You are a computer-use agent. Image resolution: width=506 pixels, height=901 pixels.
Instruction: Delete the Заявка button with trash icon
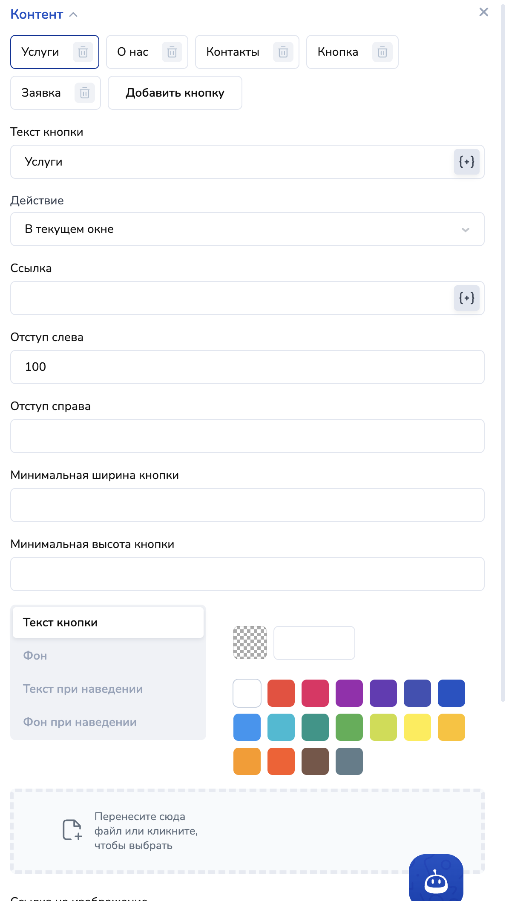coord(85,93)
